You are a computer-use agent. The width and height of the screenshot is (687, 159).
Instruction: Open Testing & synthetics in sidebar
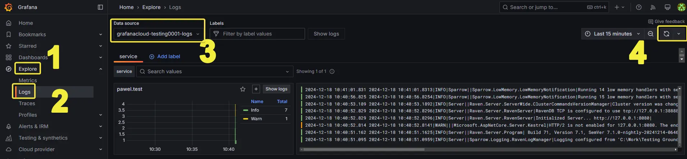(x=43, y=138)
